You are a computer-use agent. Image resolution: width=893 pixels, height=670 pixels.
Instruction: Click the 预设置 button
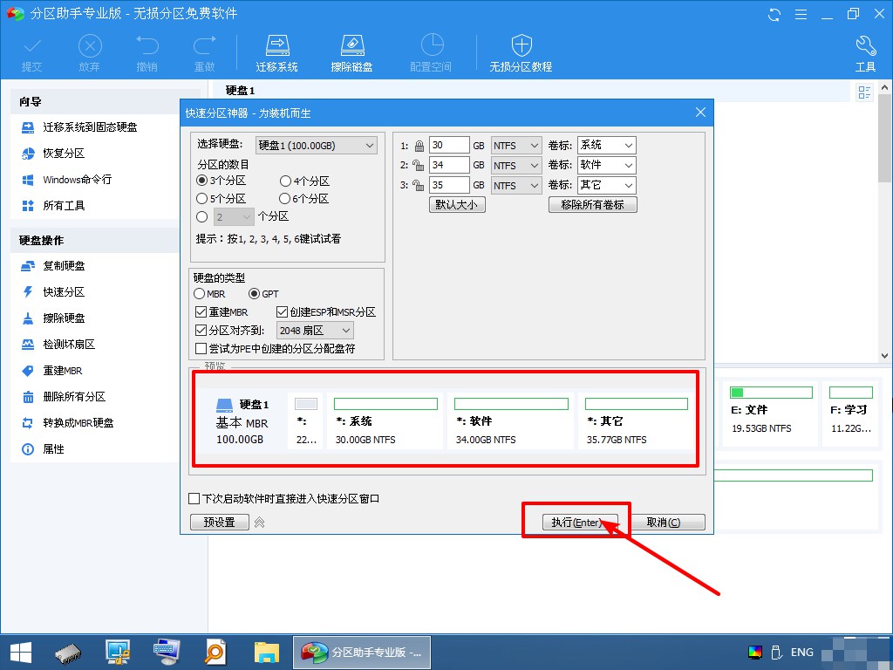219,522
